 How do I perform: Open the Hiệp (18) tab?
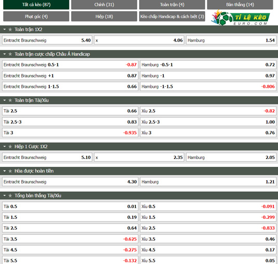(104, 16)
